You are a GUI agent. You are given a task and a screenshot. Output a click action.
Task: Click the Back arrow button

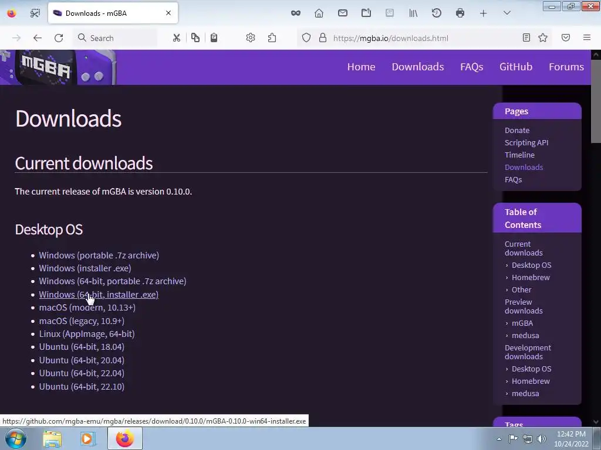(37, 38)
